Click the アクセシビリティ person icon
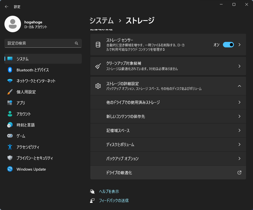This screenshot has width=253, height=210. tap(10, 147)
